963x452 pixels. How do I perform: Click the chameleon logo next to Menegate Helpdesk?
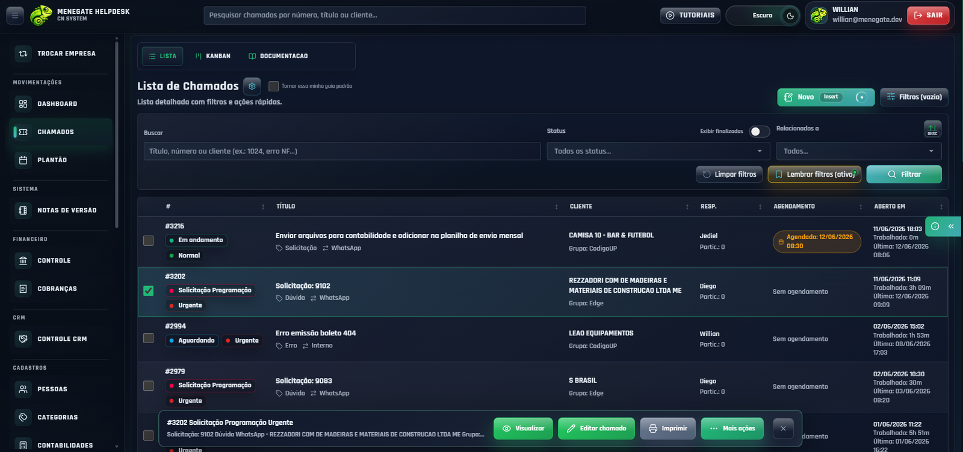point(41,16)
